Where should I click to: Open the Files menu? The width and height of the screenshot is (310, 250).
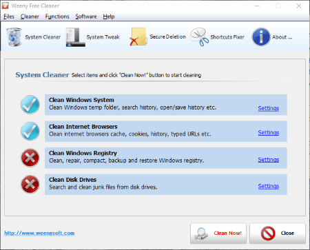pyautogui.click(x=9, y=17)
